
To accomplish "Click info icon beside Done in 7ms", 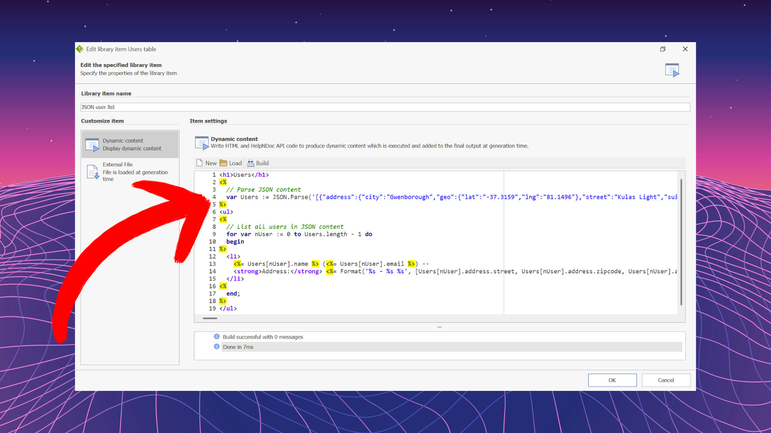I will click(x=217, y=346).
